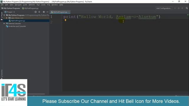This screenshot has width=189, height=106.
Task: Click the Add Configuration button
Action: (x=164, y=8)
